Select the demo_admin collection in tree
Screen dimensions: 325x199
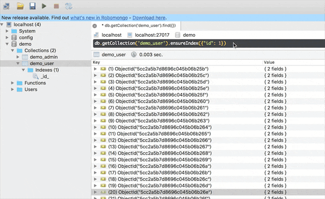tap(44, 57)
